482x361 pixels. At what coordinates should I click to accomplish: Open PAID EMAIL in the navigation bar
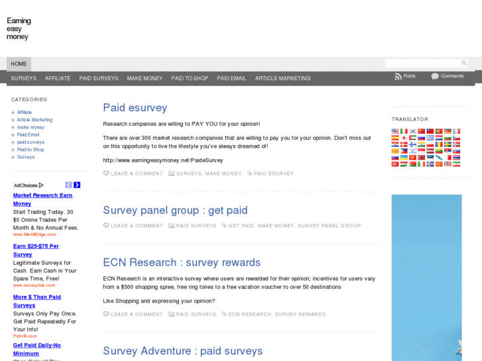click(x=231, y=78)
